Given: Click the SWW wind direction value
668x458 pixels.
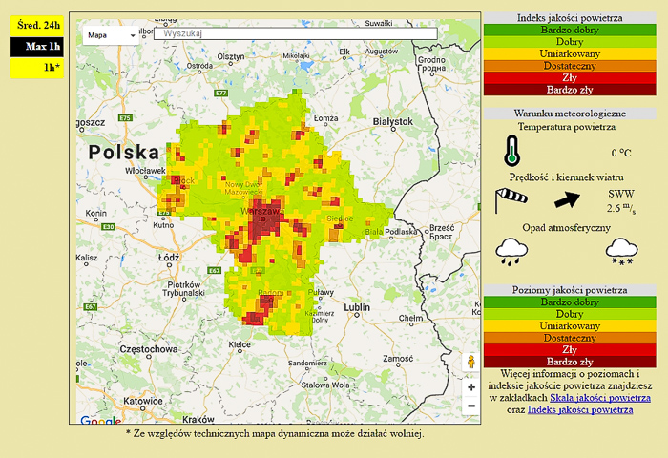Looking at the screenshot, I should click(621, 194).
